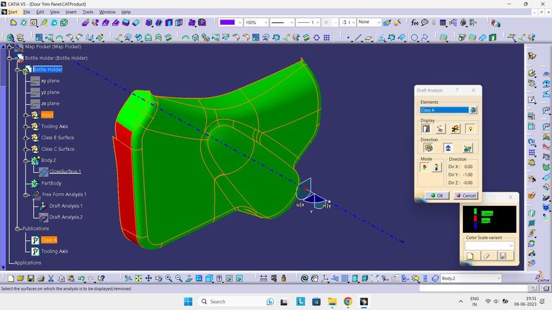
Task: Click the new file icon in Color Scale panel
Action: [x=471, y=256]
